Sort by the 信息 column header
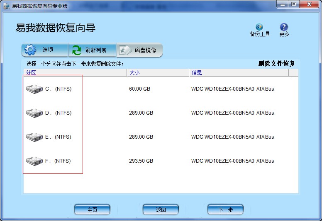Screen dimensions: 322x221 click(x=239, y=72)
